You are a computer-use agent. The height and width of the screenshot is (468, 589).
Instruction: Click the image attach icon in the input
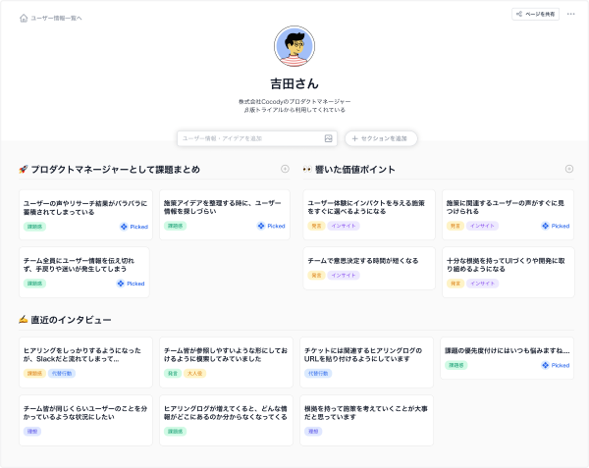click(328, 138)
